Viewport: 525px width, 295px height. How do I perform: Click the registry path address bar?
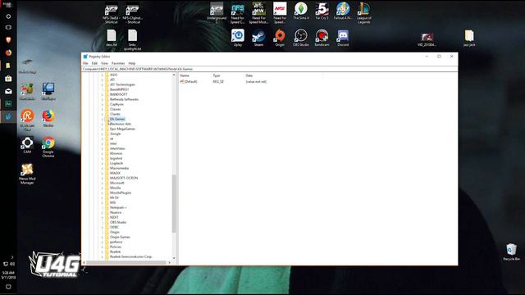pyautogui.click(x=270, y=69)
